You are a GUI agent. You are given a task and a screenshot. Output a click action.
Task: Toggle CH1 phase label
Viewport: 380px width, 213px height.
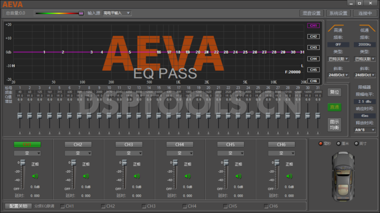35,164
